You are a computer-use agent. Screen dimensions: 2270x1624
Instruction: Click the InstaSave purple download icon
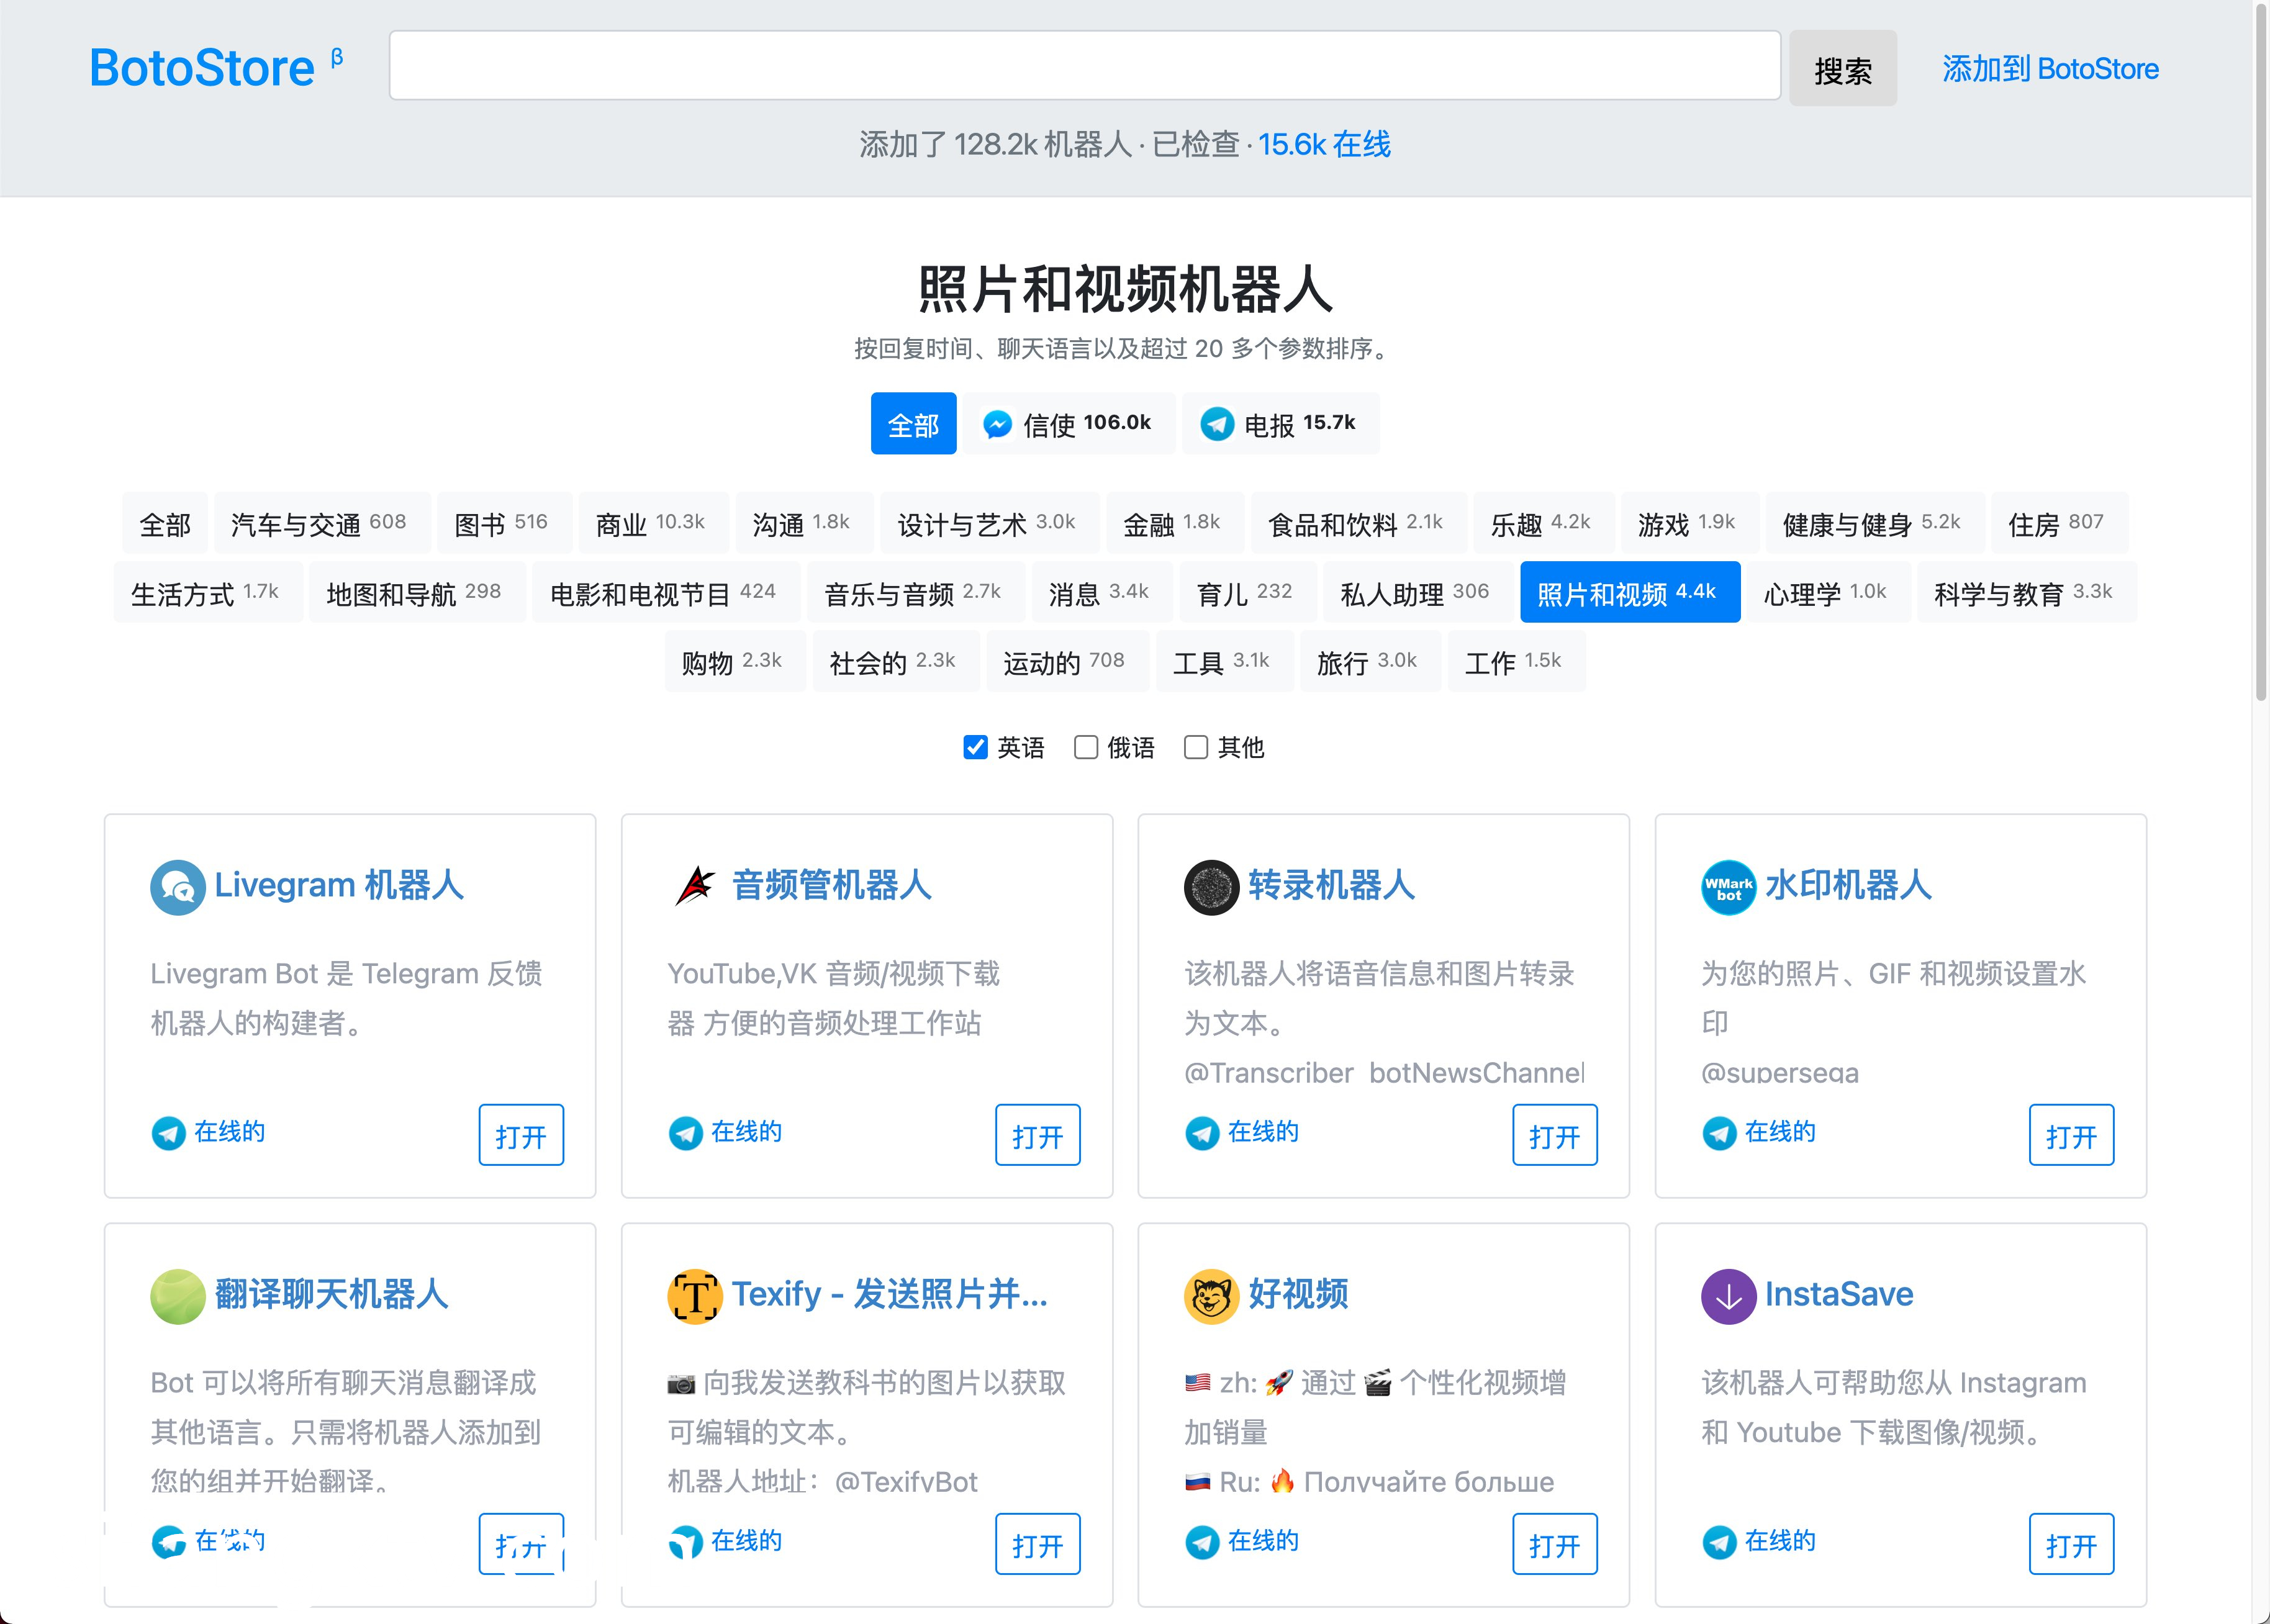pos(1728,1296)
